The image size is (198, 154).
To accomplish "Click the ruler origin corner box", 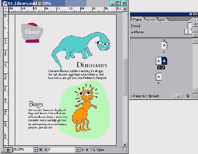I will click(x=6, y=10).
